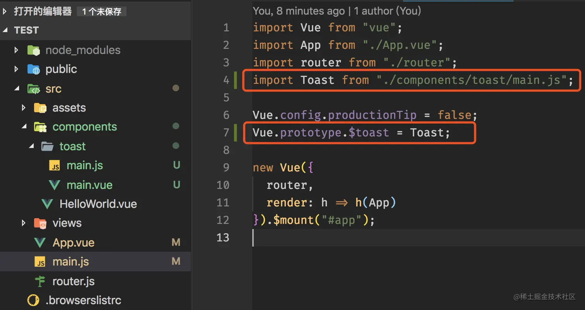Click line number 4 in the gutter
The height and width of the screenshot is (310, 585).
click(x=226, y=80)
